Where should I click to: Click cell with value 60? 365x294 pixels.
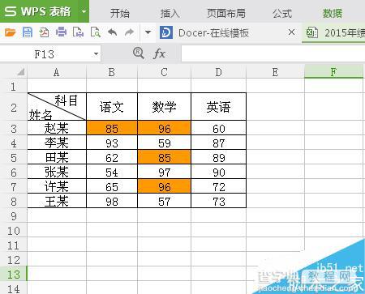click(219, 128)
